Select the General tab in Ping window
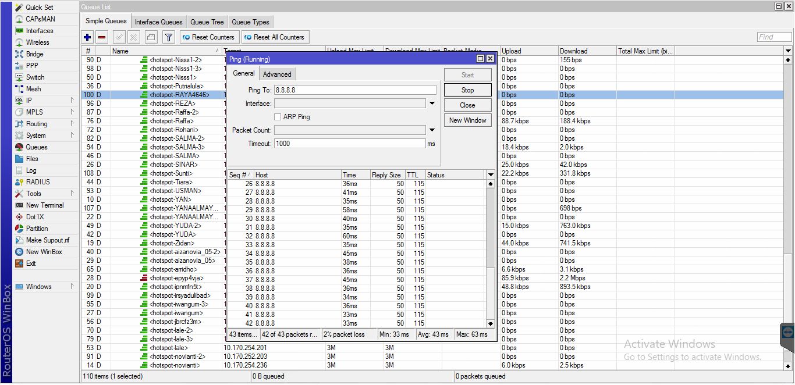 tap(244, 73)
